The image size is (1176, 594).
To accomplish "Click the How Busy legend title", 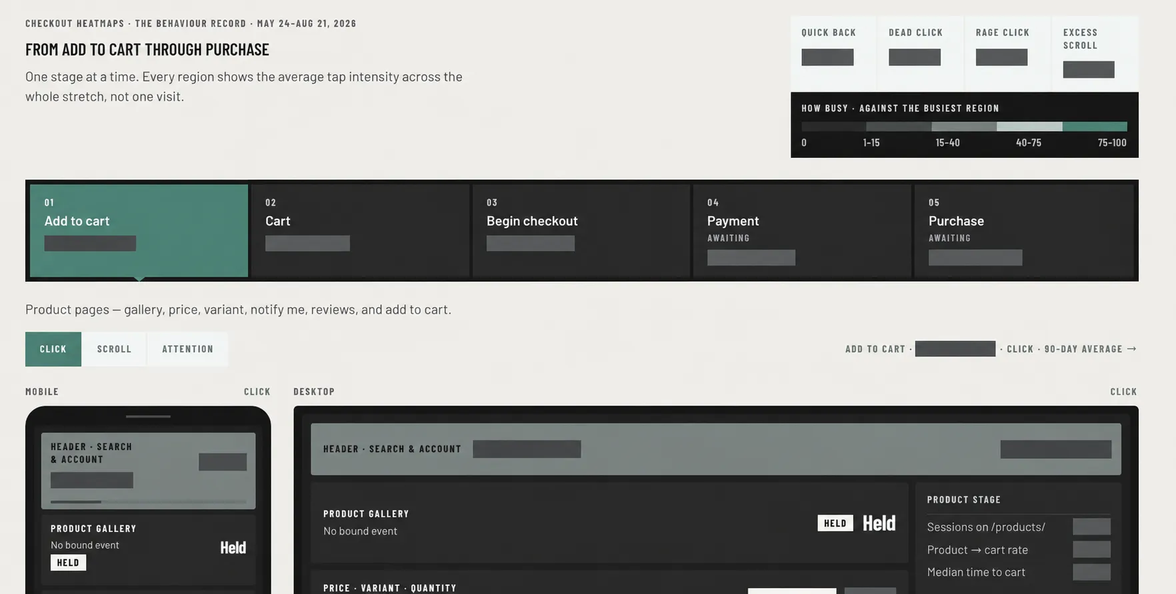I will (900, 108).
